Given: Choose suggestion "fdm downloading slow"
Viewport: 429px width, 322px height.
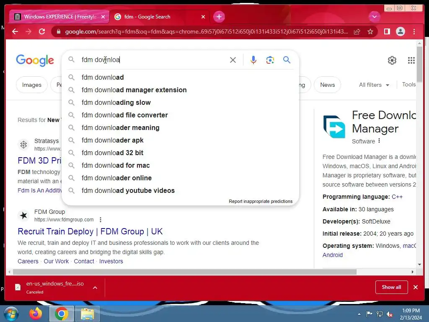Looking at the screenshot, I should 181,103.
